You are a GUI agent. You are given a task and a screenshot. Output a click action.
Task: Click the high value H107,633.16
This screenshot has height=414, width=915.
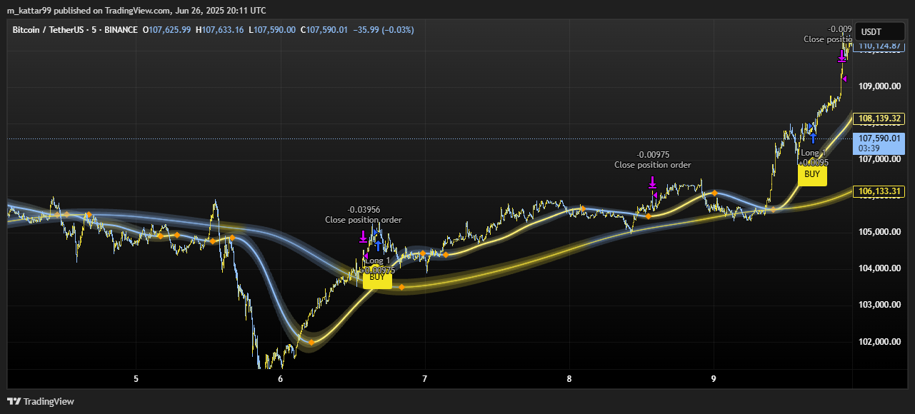pos(220,30)
